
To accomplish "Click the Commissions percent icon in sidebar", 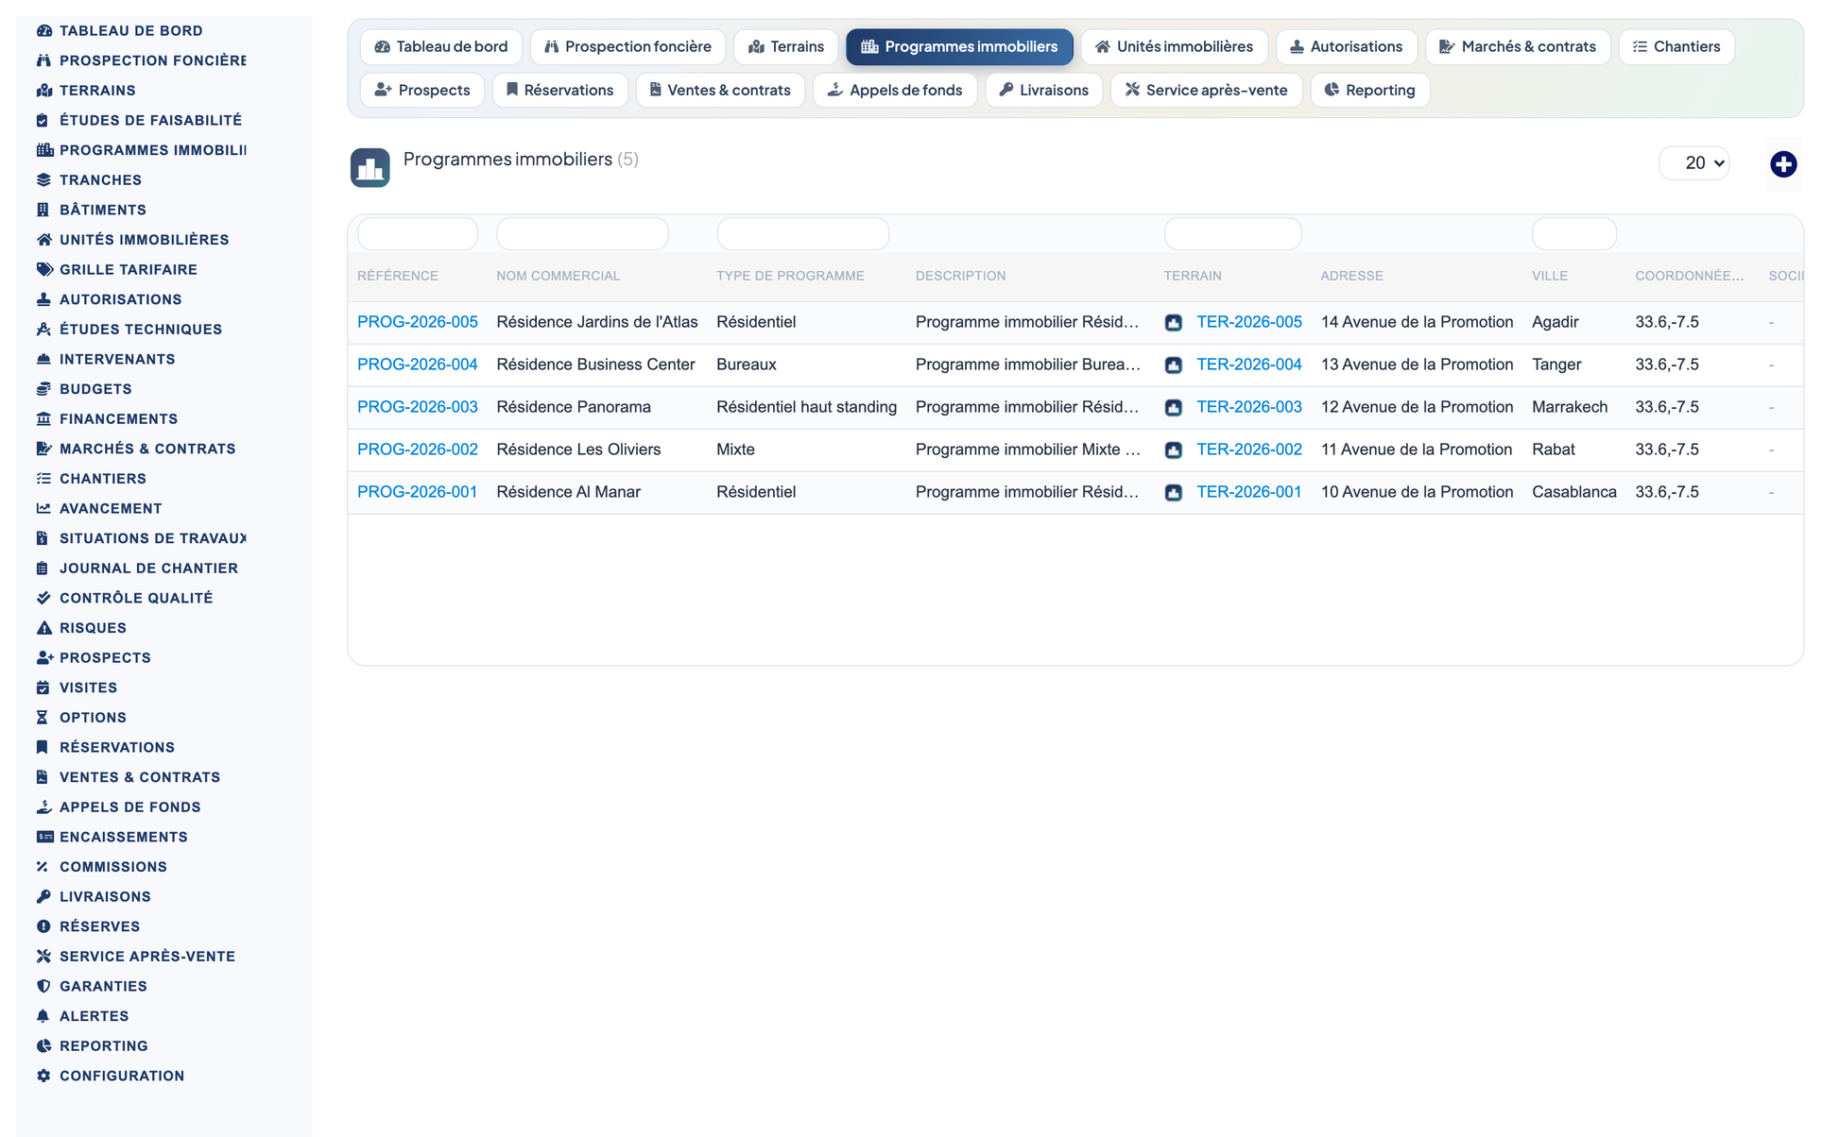I will 43,867.
